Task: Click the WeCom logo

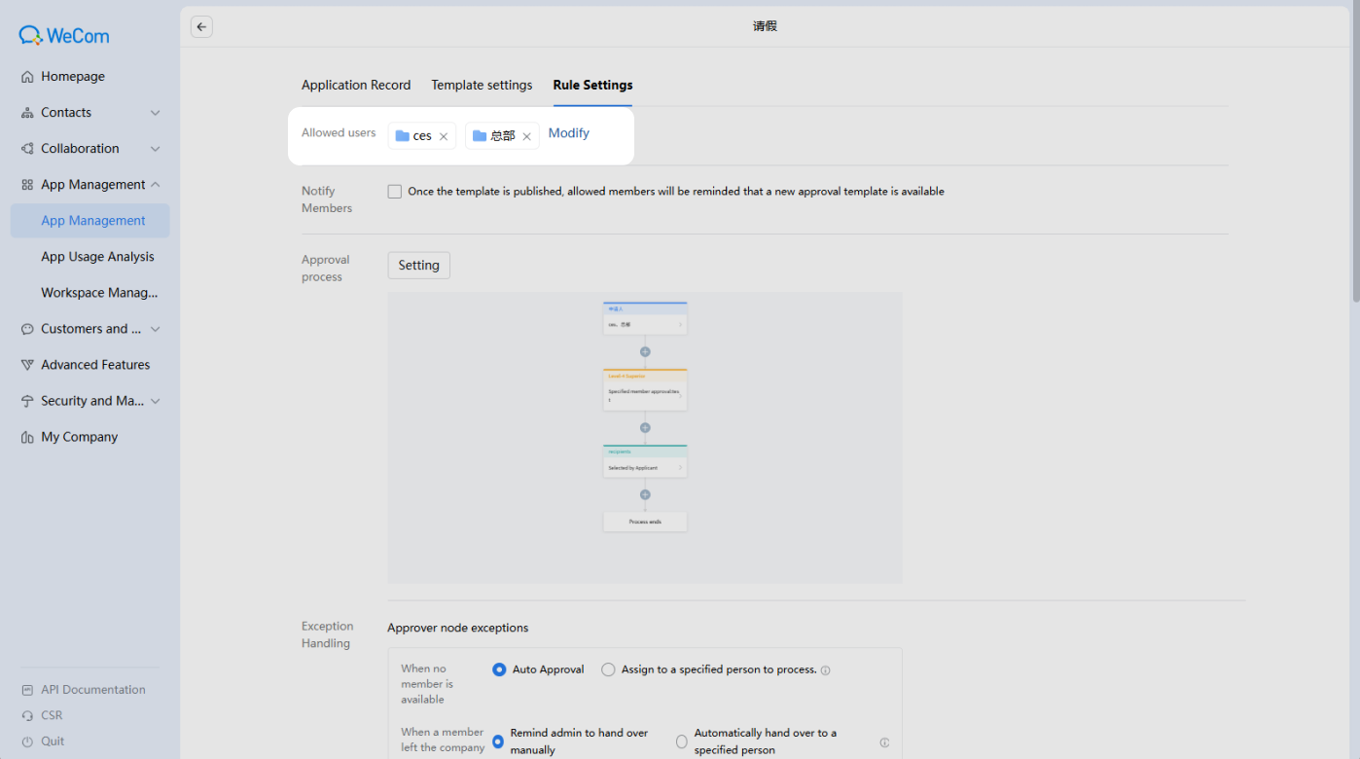Action: pyautogui.click(x=64, y=36)
